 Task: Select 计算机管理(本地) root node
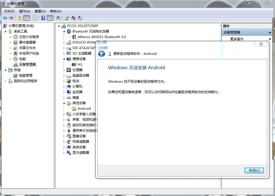click(x=21, y=26)
